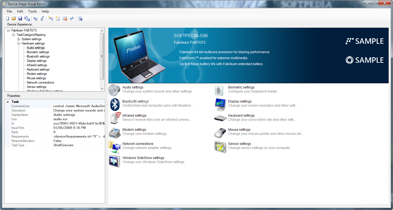Click the Modem settings phone icon
This screenshot has height=210, width=393.
pyautogui.click(x=115, y=133)
